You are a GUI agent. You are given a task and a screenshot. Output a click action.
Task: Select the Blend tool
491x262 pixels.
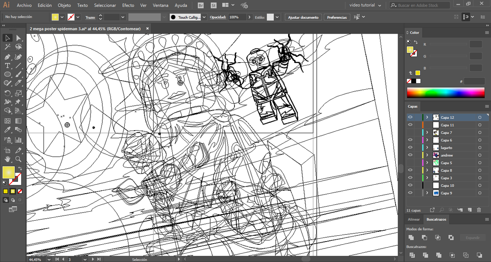click(18, 130)
